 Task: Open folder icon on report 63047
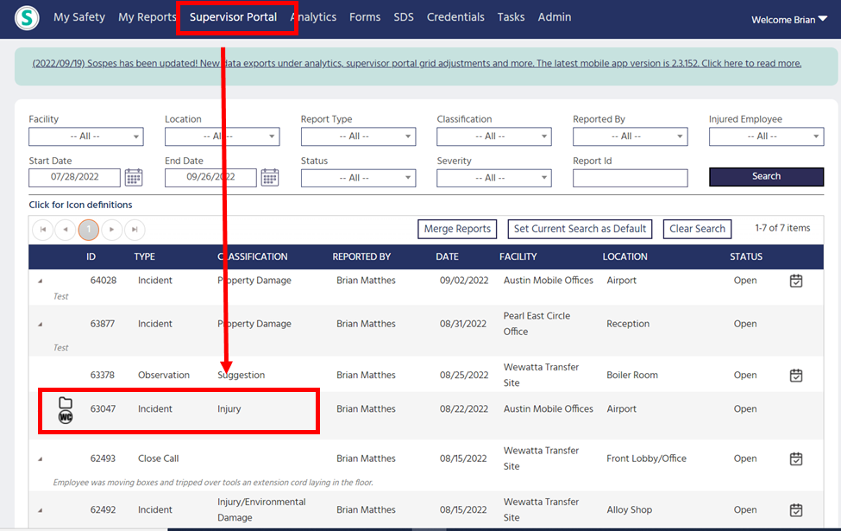point(66,402)
